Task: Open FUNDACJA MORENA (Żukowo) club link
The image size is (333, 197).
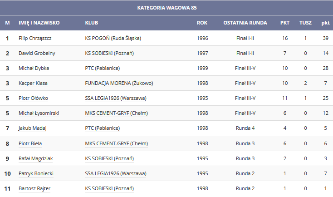Action: pos(119,83)
